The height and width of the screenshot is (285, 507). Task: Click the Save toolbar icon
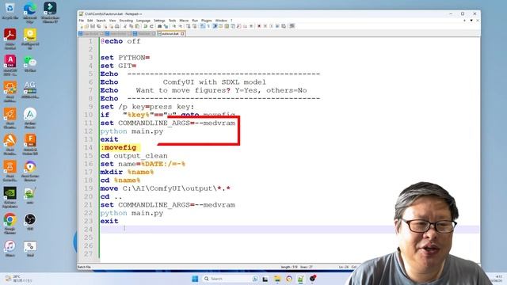tap(93, 26)
